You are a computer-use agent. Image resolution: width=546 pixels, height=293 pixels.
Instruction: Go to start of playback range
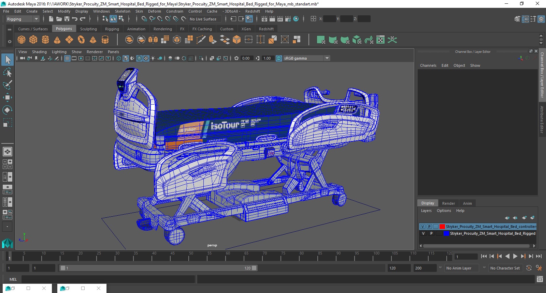tap(484, 256)
